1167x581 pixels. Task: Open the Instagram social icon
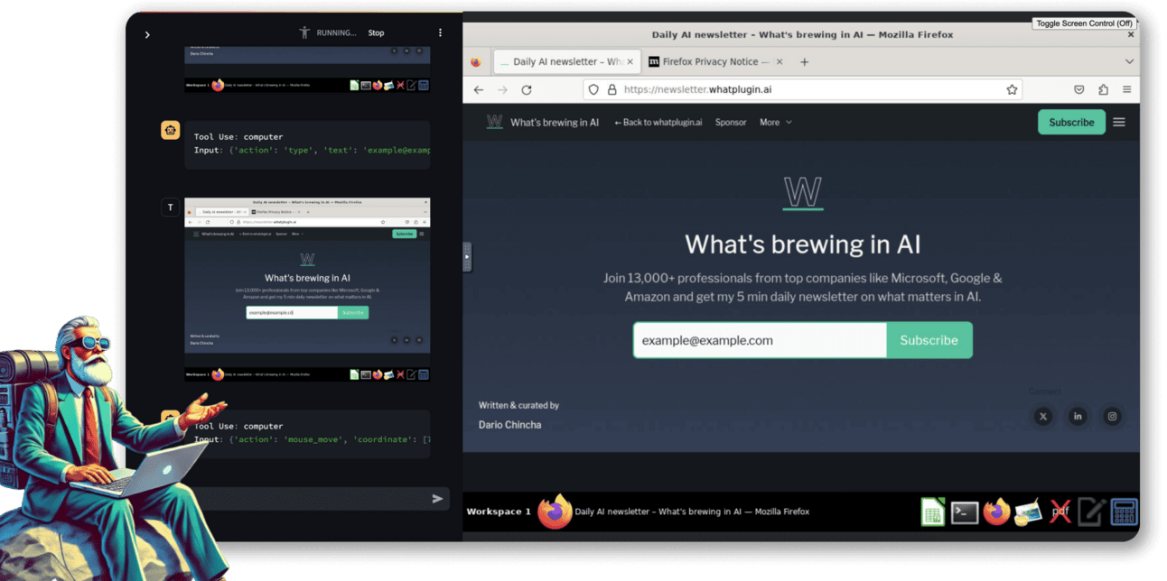tap(1112, 416)
